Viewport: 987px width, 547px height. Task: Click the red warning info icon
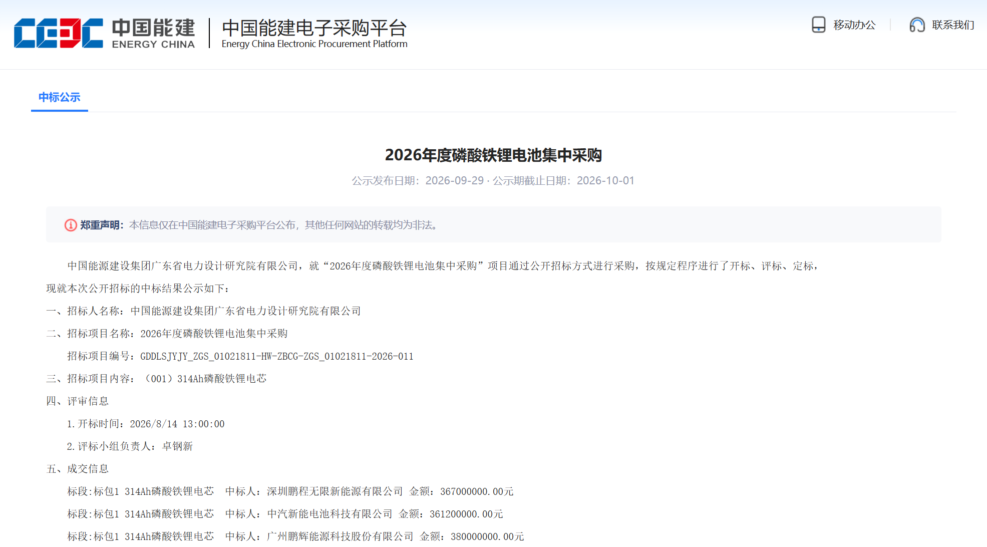pos(71,225)
